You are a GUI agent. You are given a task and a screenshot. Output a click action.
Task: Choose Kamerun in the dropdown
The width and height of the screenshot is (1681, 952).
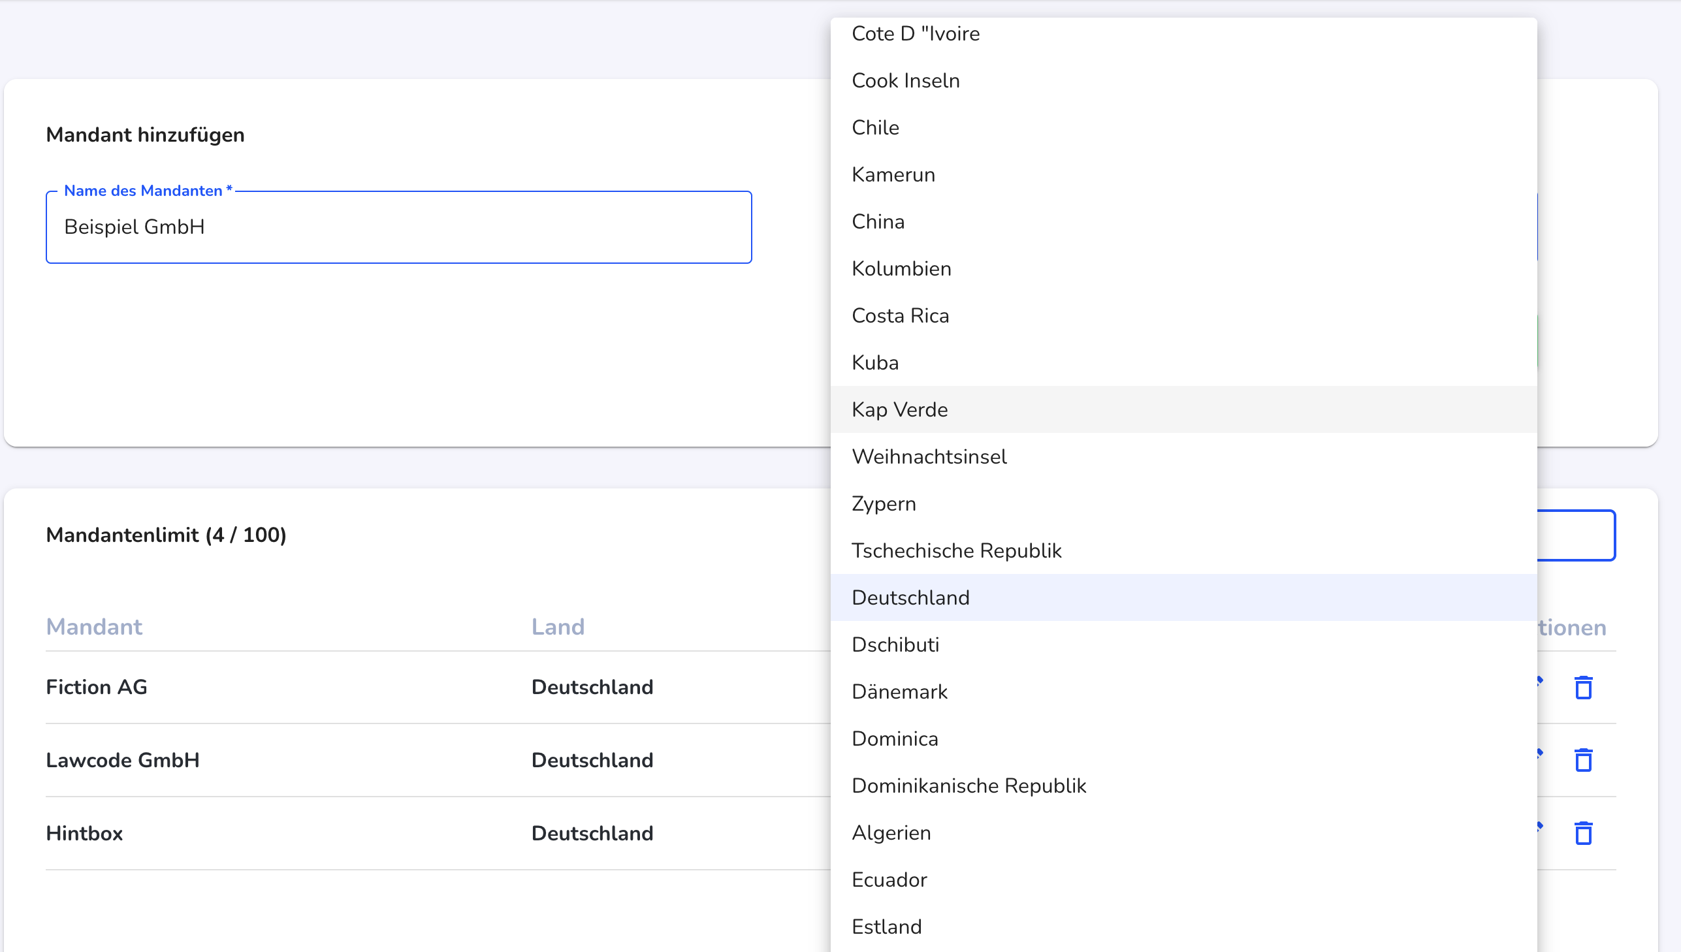(x=1183, y=174)
